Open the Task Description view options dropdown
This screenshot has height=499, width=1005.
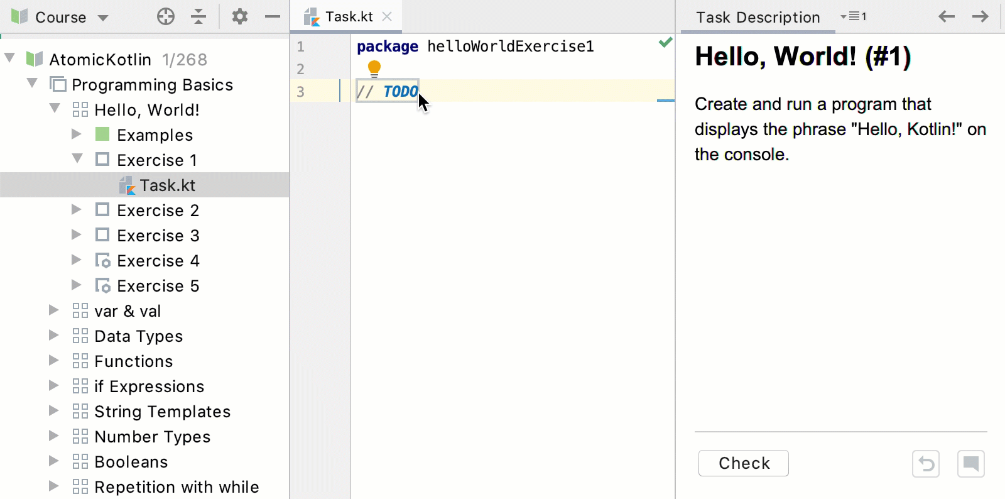coord(854,16)
